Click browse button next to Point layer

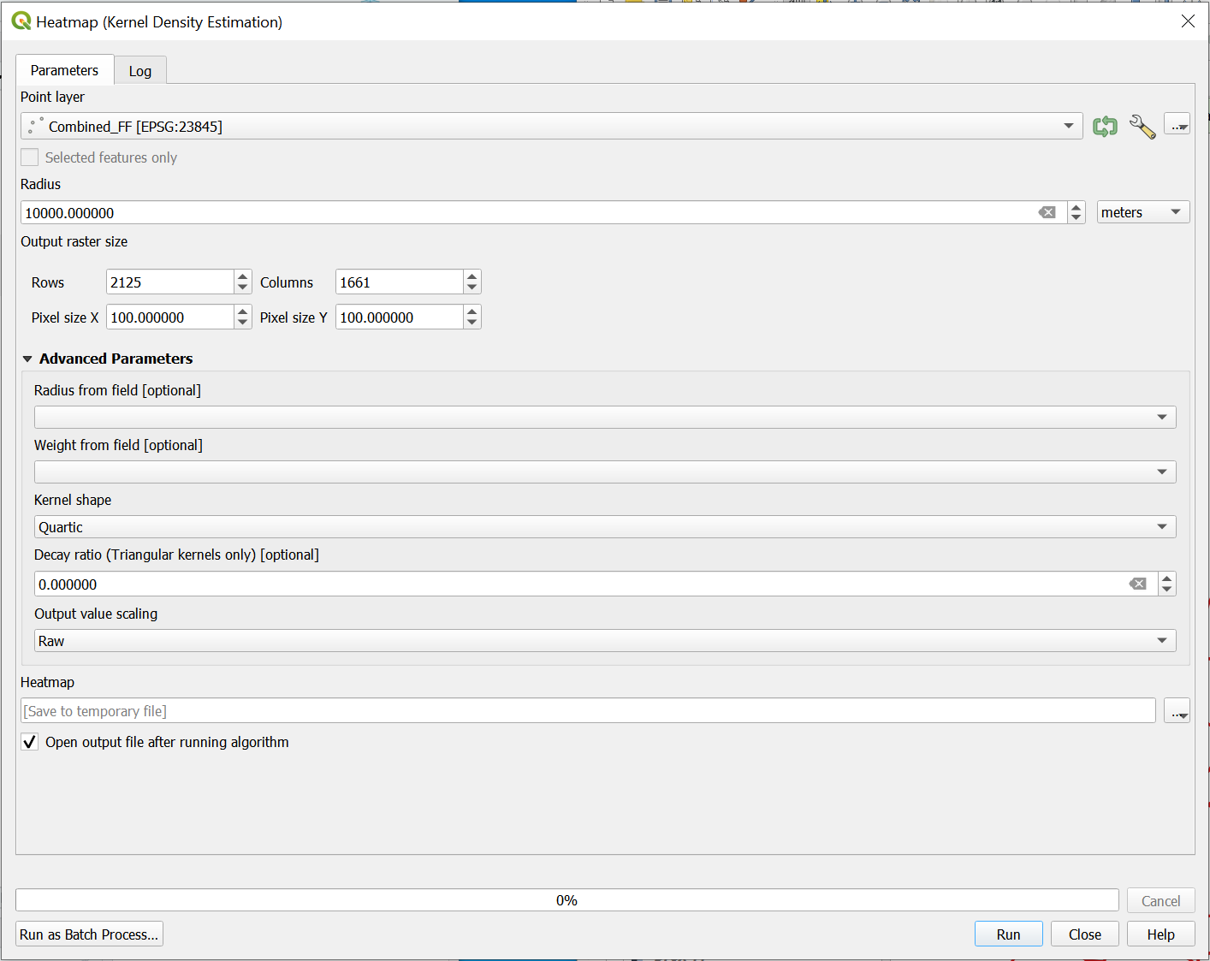coord(1177,126)
